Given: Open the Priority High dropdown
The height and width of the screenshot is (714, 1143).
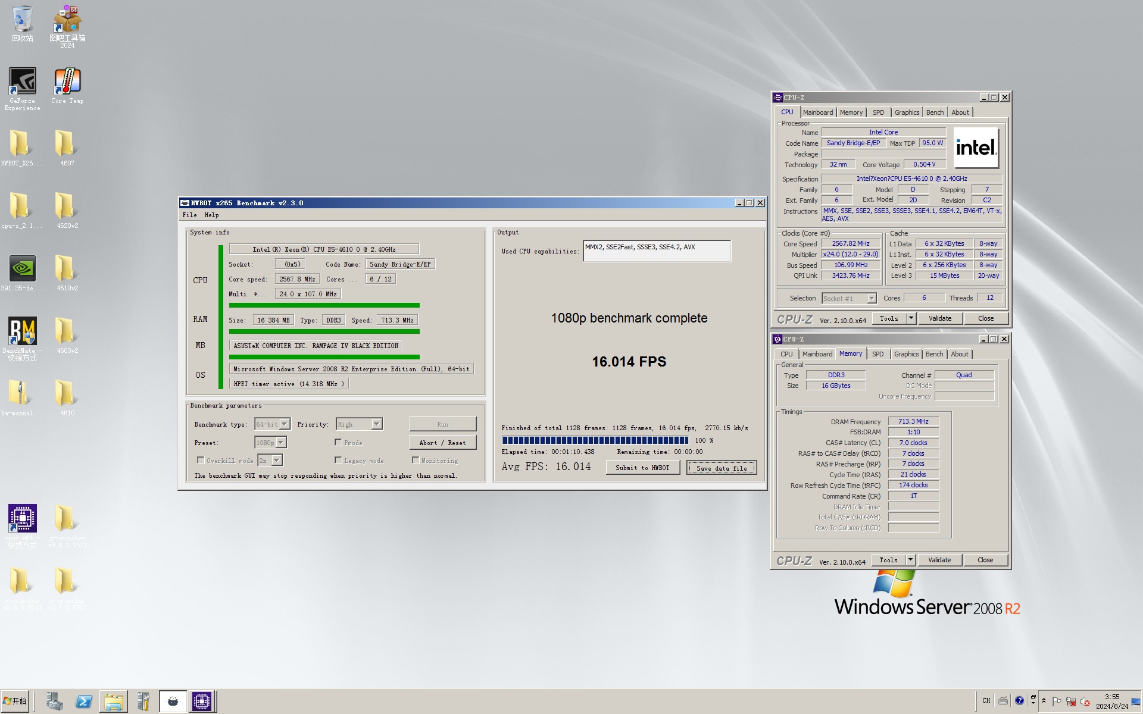Looking at the screenshot, I should click(x=376, y=424).
